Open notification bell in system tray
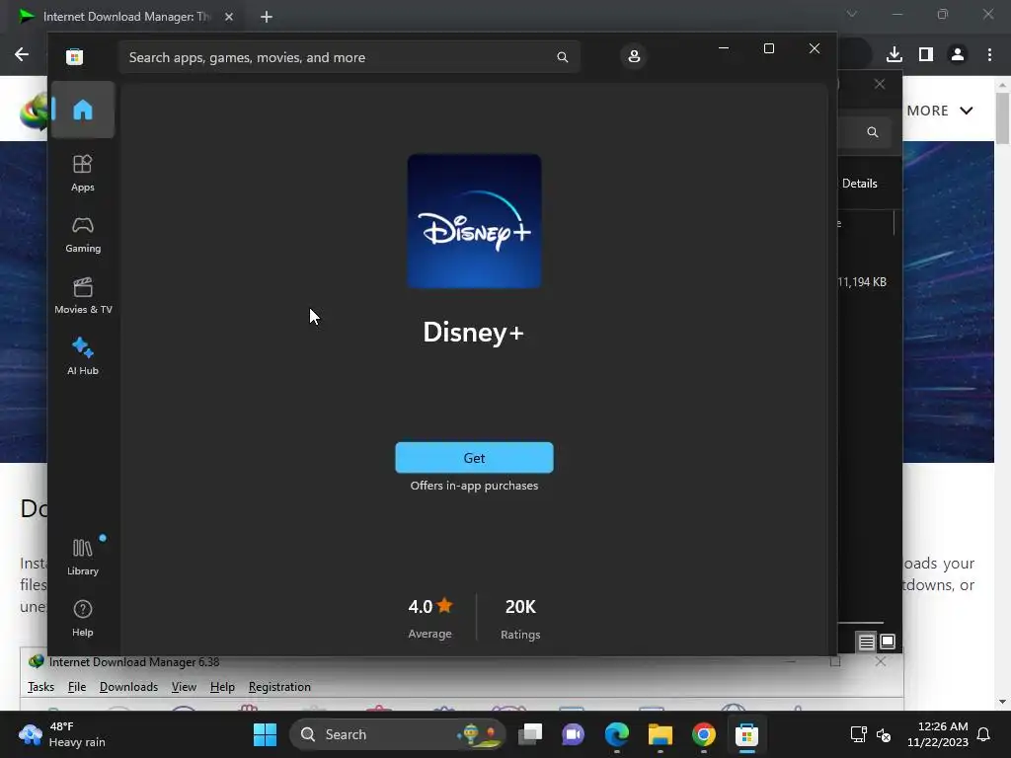The image size is (1011, 758). point(984,734)
